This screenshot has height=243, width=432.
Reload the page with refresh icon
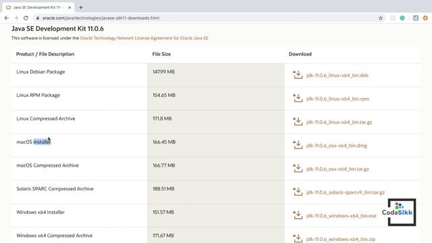[x=26, y=18]
